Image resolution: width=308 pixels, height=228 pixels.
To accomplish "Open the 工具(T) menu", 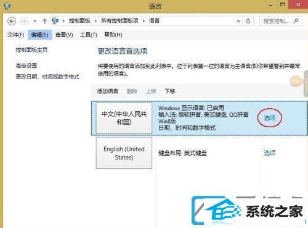I will 89,35.
